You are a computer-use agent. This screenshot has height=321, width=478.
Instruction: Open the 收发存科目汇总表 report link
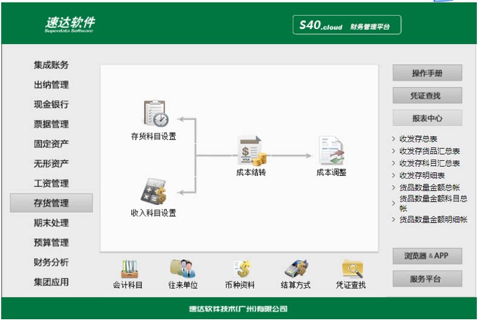(x=430, y=163)
